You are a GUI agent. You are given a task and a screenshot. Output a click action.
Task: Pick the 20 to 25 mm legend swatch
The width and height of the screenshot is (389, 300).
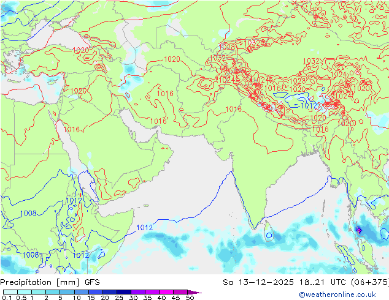click(x=110, y=292)
